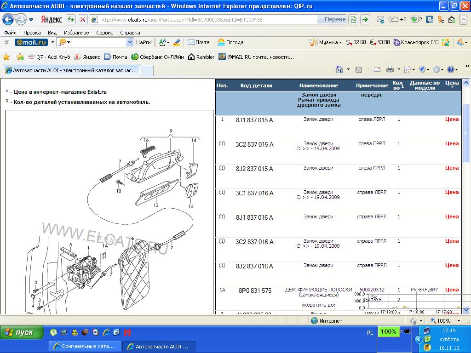Click the Internet Explorer quick launch icon
471x353 pixels.
click(106, 332)
